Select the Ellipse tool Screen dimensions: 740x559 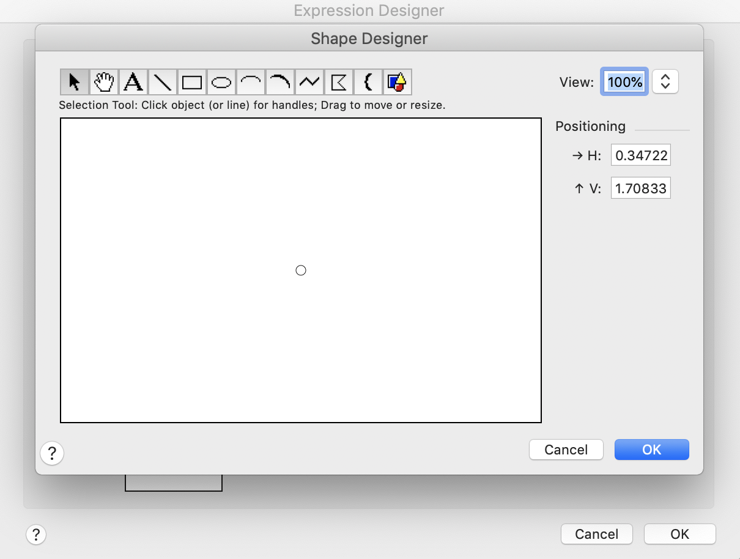[221, 82]
